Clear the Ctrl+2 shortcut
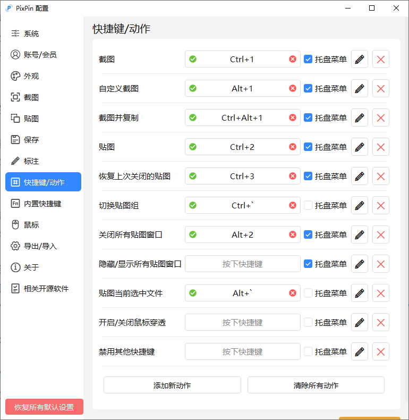409x420 pixels. (293, 147)
